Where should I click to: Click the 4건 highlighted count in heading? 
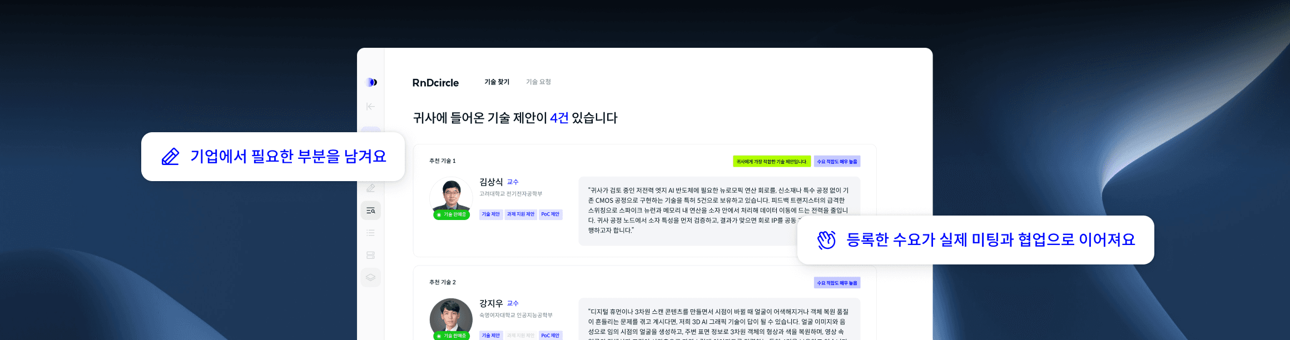559,118
